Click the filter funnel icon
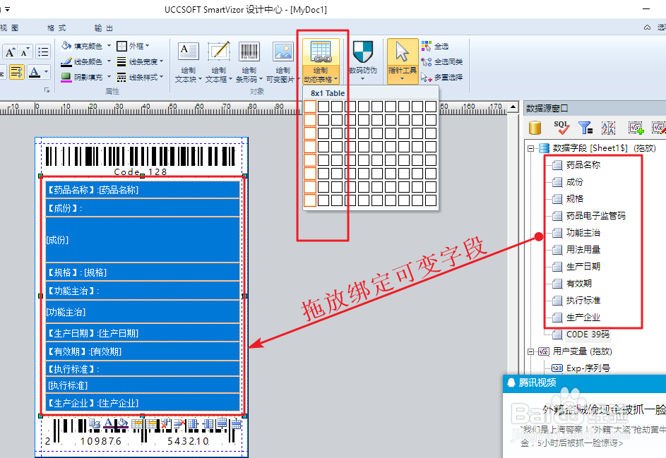 (585, 127)
